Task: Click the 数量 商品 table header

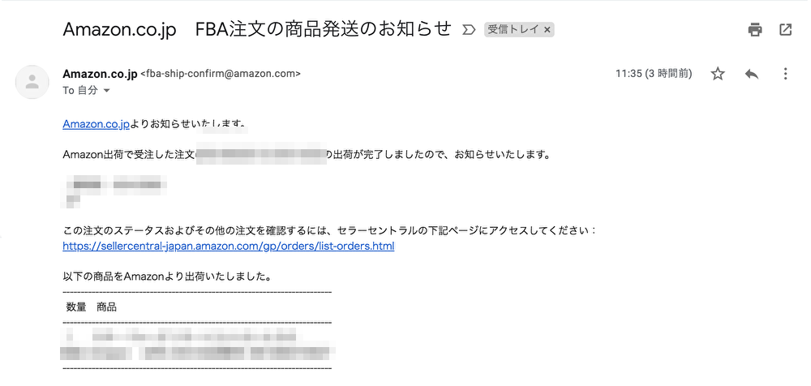Action: click(92, 307)
